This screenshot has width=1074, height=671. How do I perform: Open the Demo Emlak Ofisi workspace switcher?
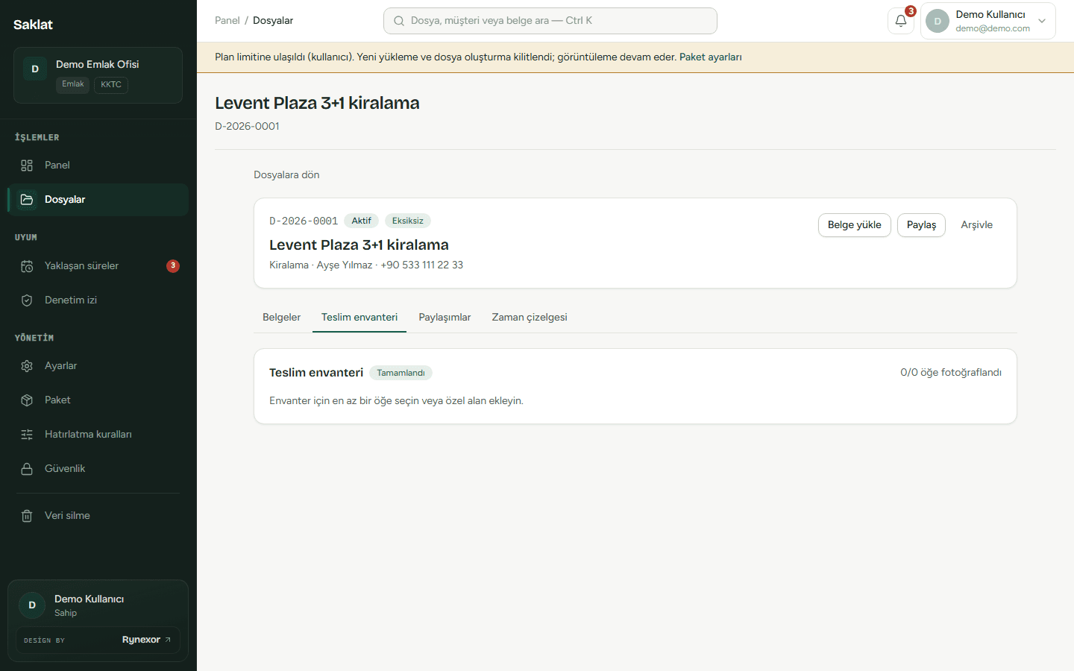98,75
